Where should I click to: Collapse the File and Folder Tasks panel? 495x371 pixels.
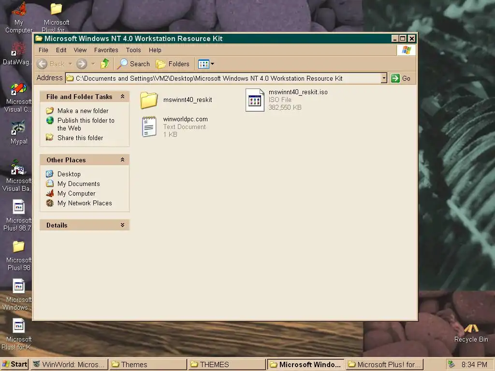click(122, 97)
